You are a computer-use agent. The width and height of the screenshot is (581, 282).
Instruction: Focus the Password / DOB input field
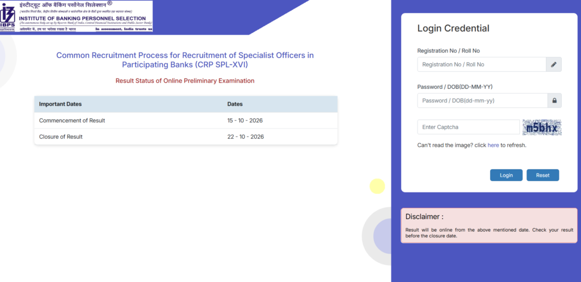[x=482, y=101]
